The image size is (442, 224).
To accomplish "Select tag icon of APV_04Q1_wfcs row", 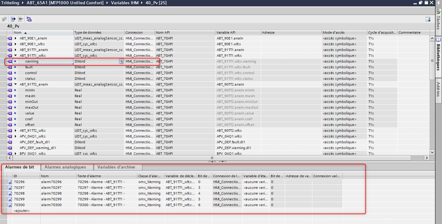I will tap(10, 136).
